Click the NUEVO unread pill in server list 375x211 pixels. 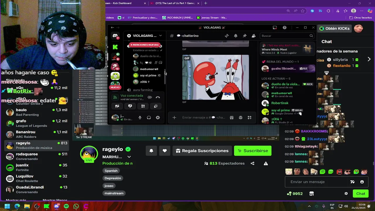115,87
